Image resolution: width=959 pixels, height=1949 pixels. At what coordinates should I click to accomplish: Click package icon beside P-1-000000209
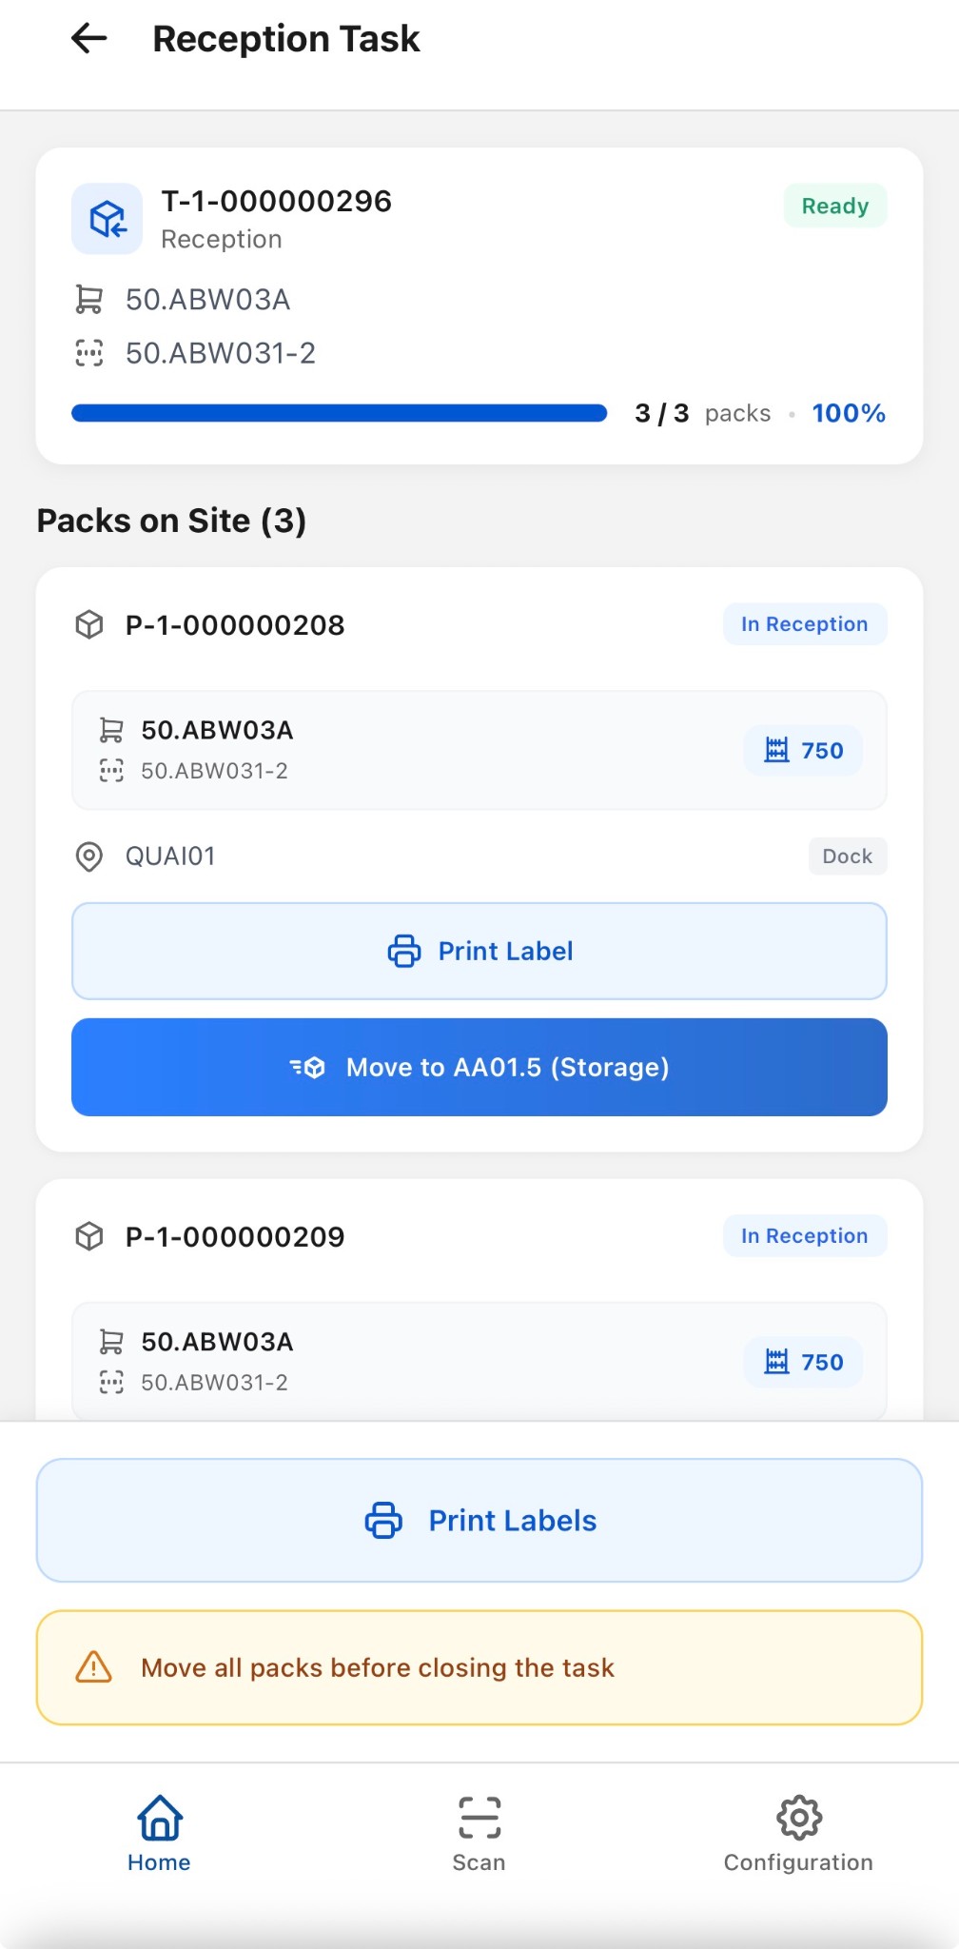coord(89,1236)
